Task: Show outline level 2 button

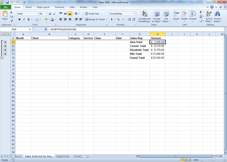Action: (x=5, y=34)
